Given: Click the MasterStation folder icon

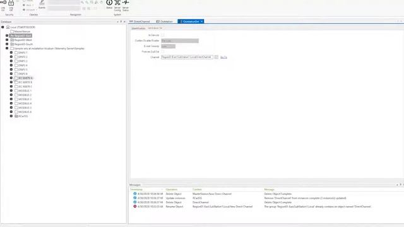Looking at the screenshot, I should pyautogui.click(x=12, y=32).
